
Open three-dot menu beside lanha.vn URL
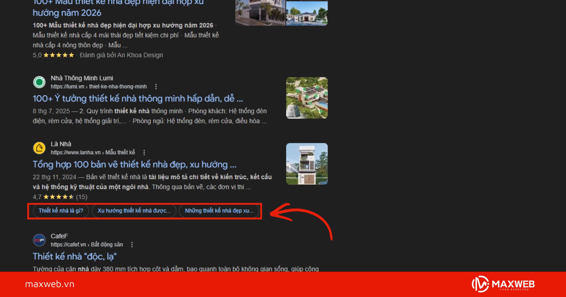[144, 153]
